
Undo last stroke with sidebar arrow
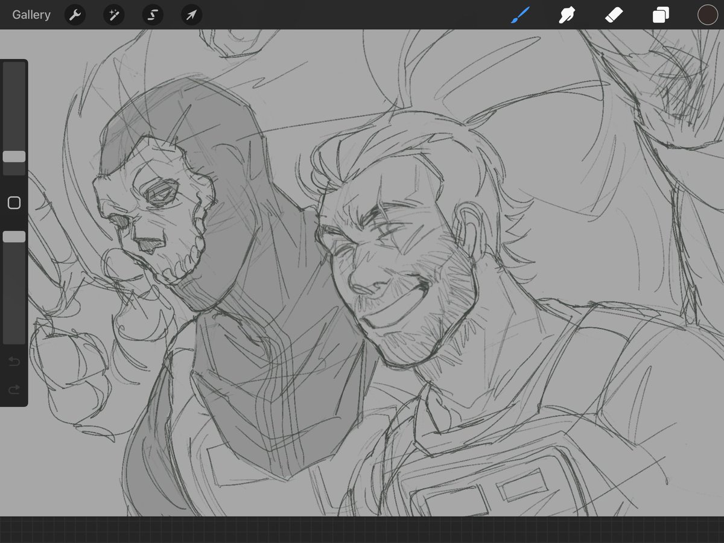coord(14,361)
